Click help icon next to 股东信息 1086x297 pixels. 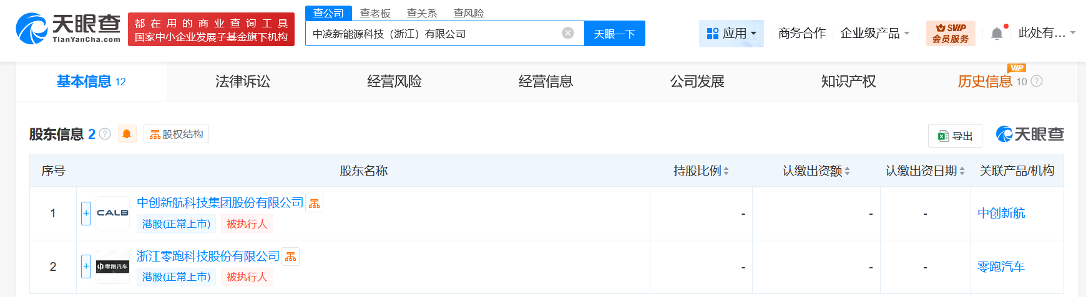pos(105,134)
